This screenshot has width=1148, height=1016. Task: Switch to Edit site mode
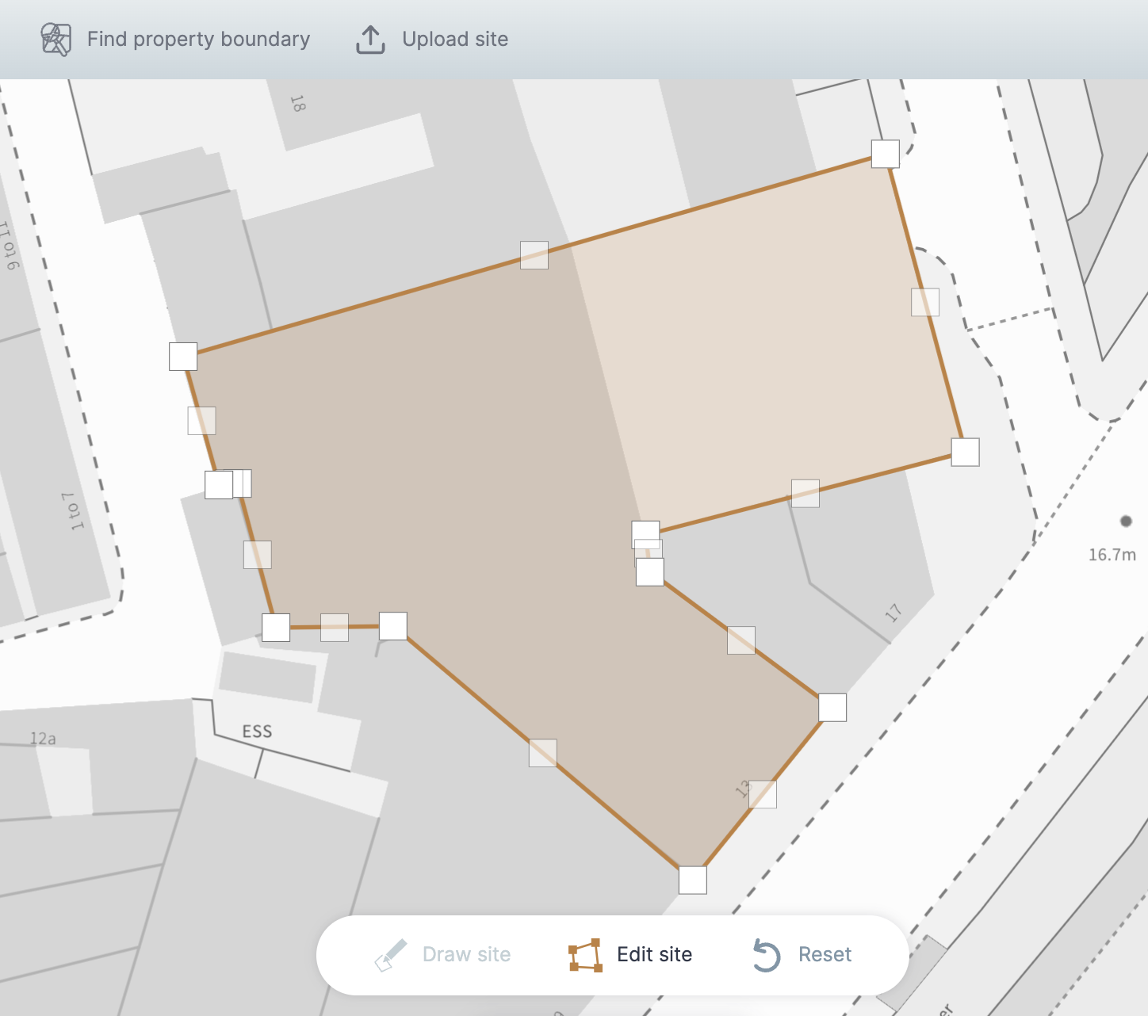coord(653,954)
